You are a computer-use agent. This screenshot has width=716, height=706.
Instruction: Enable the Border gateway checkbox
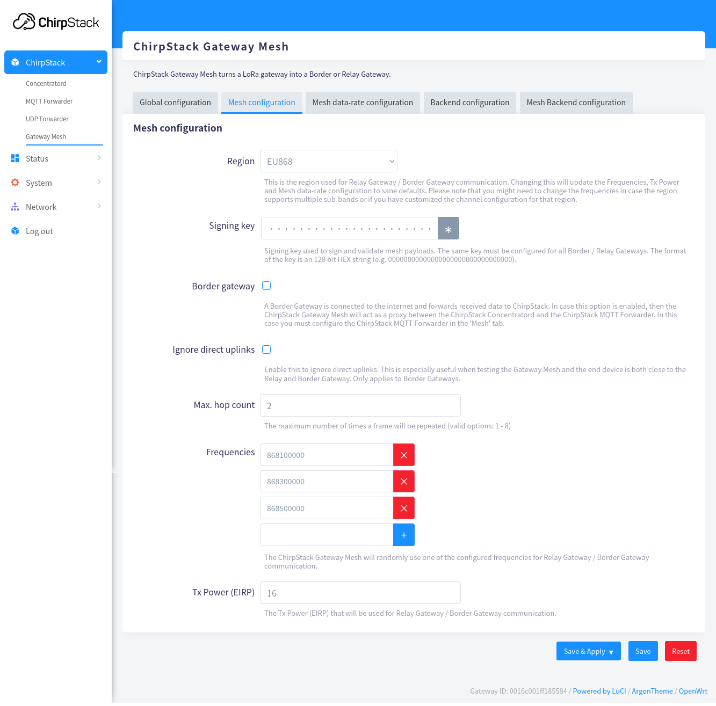click(x=266, y=286)
